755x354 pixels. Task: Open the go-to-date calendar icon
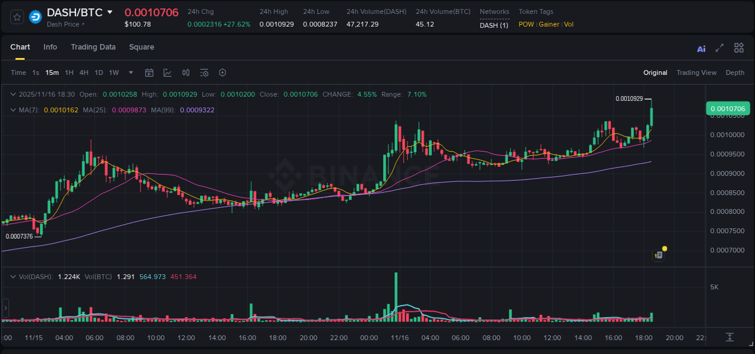pyautogui.click(x=149, y=72)
